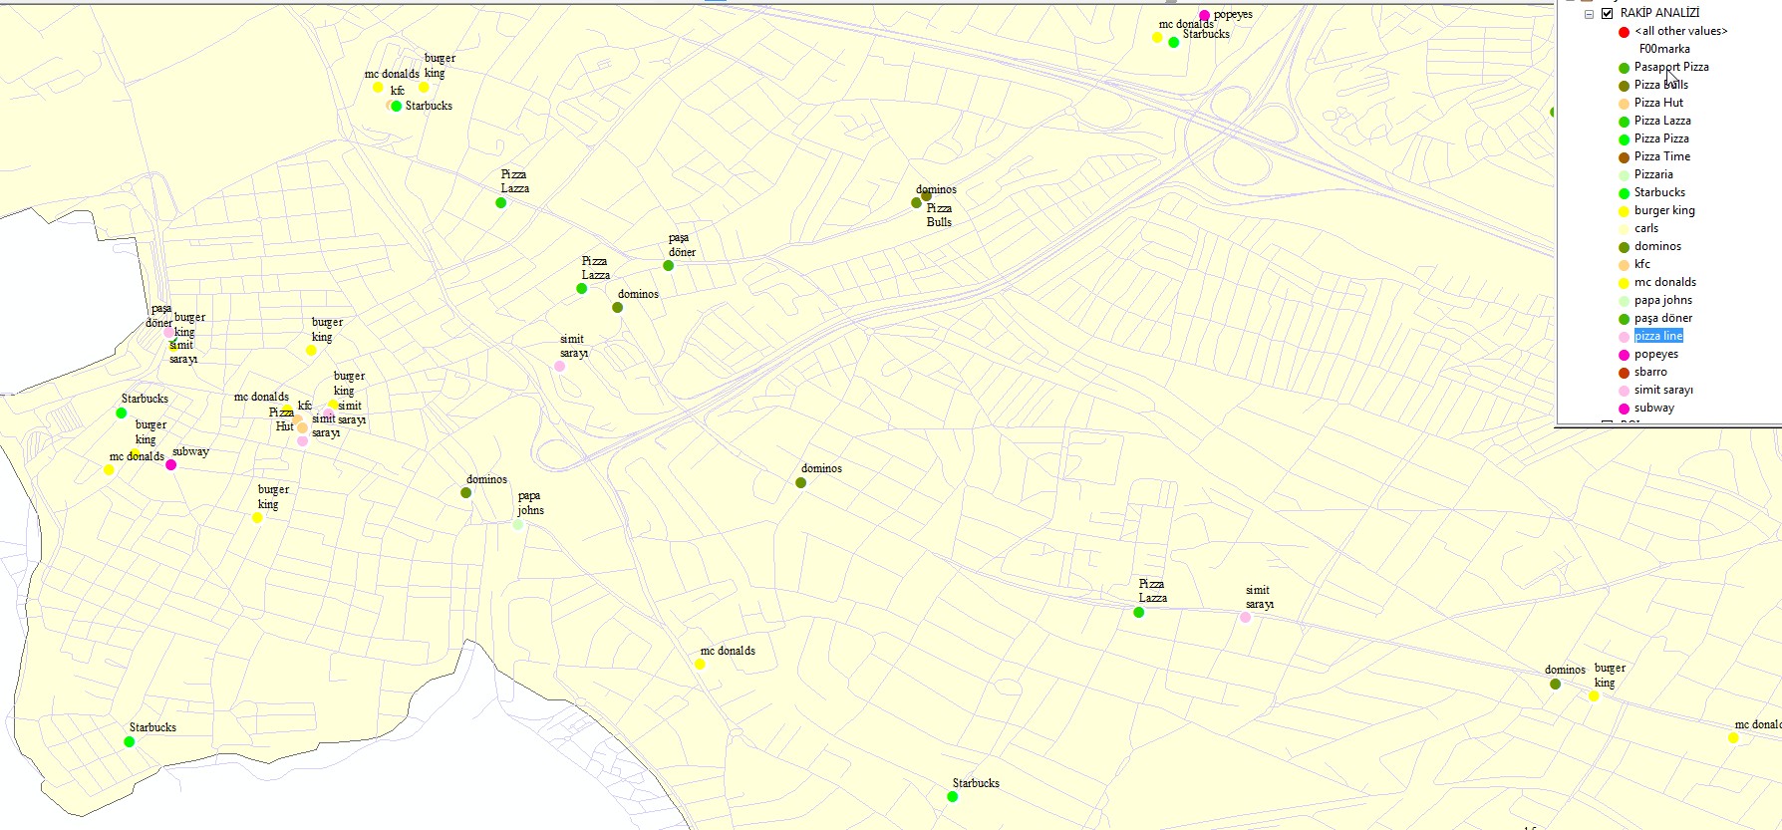Click the Pizza Bulls label on the map
This screenshot has width=1782, height=830.
[x=939, y=215]
